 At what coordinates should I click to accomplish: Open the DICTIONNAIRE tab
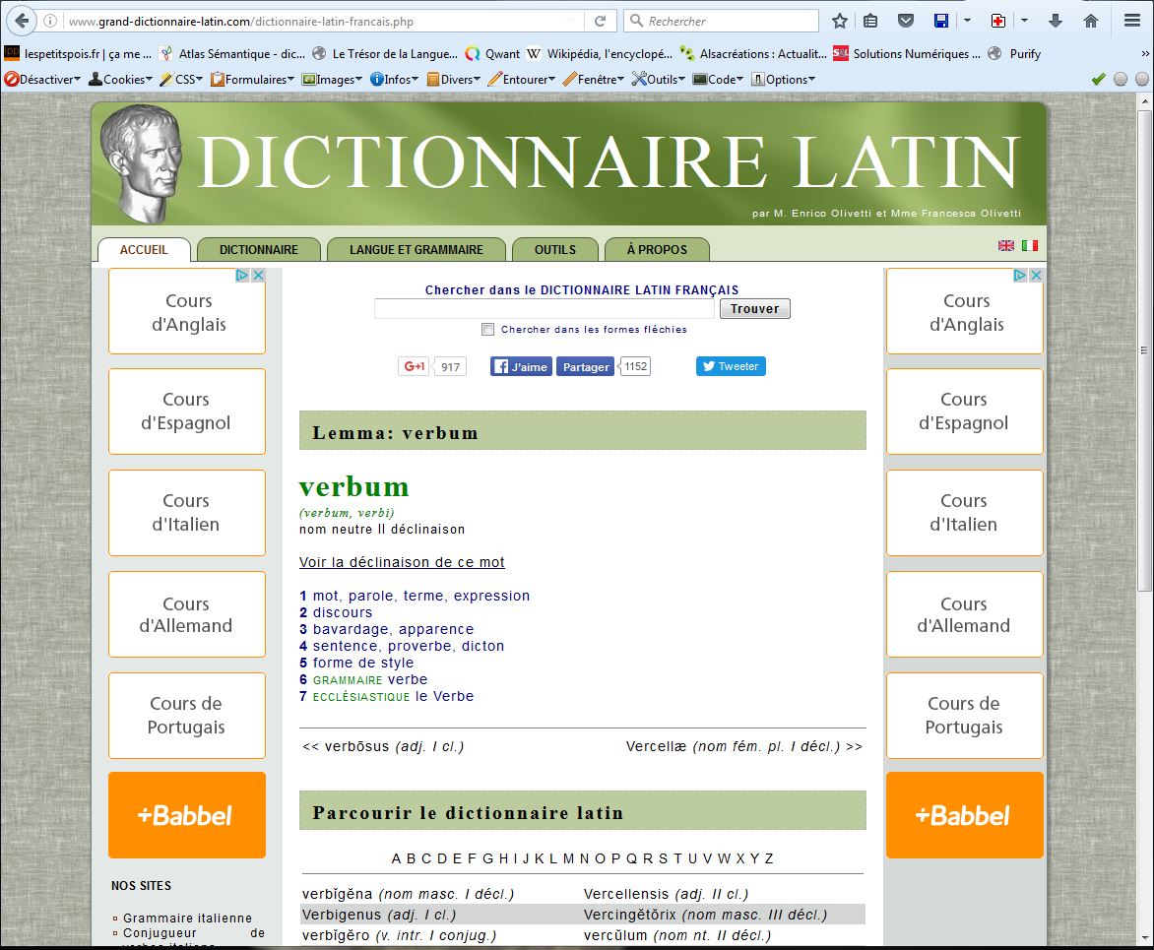point(259,249)
